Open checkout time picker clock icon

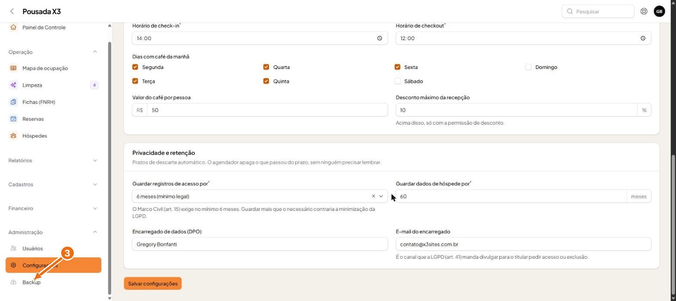pyautogui.click(x=643, y=38)
